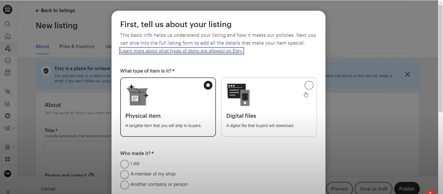Viewport: 443px width, 194px height.
Task: Open the Marketing megaphone icon
Action: pos(8,128)
